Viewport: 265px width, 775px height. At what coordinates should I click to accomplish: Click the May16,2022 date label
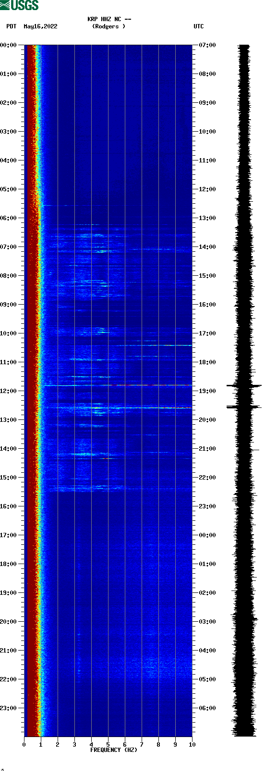[x=40, y=26]
